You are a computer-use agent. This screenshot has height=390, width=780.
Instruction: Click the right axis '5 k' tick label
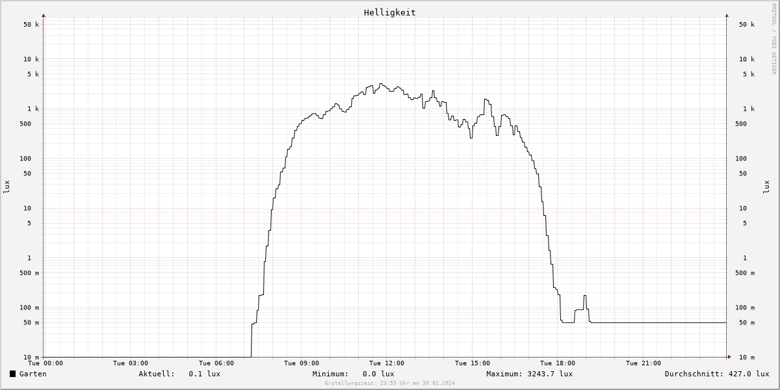[749, 74]
